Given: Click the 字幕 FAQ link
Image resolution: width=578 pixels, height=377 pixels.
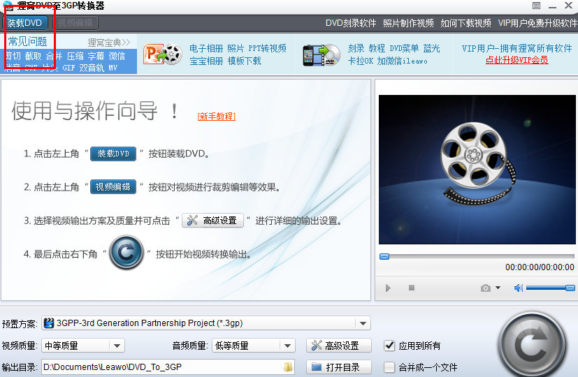Looking at the screenshot, I should (x=96, y=56).
